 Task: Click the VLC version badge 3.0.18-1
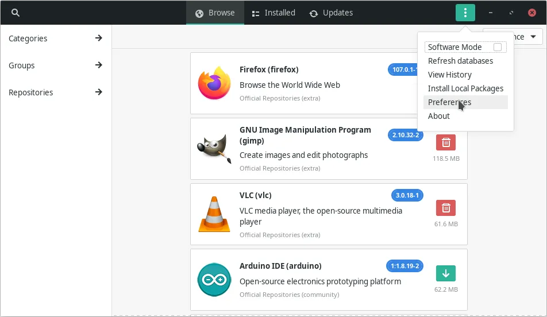[x=407, y=195]
